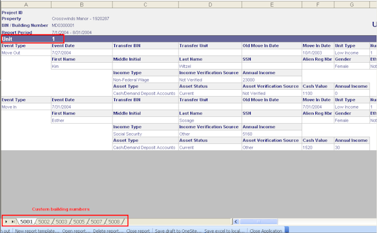Click the last-sheet tab navigation arrow
Image resolution: width=377 pixels, height=233 pixels.
(13, 222)
